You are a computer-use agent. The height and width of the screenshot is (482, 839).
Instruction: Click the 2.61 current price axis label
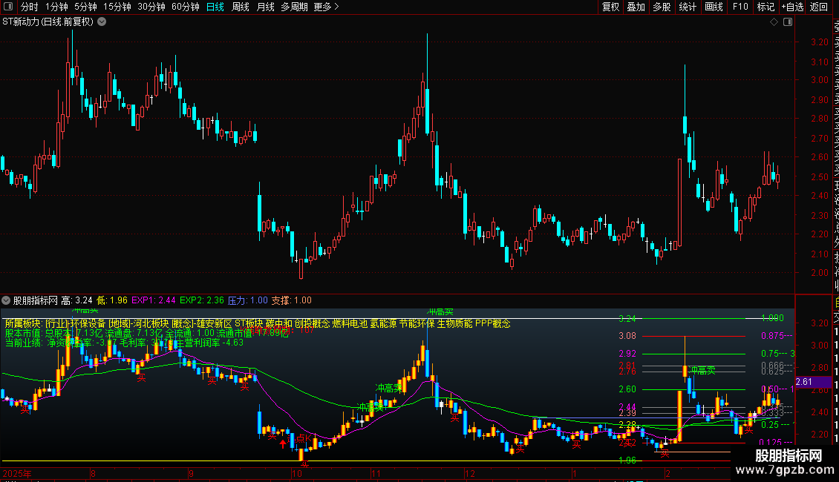point(804,382)
